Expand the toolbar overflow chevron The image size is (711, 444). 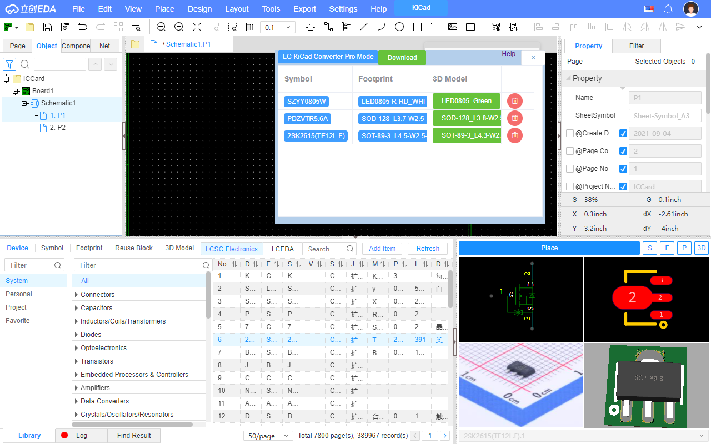(699, 27)
